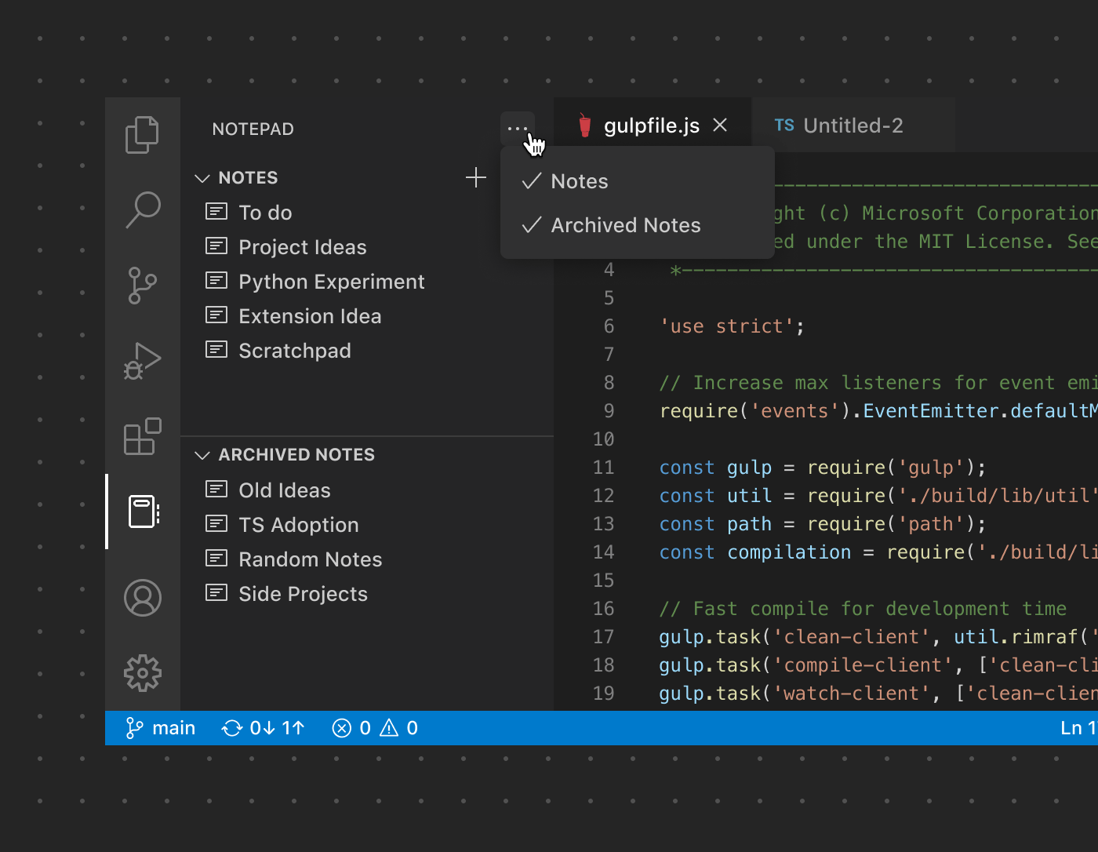This screenshot has width=1098, height=852.
Task: Open the Scratchpad note
Action: pos(294,351)
